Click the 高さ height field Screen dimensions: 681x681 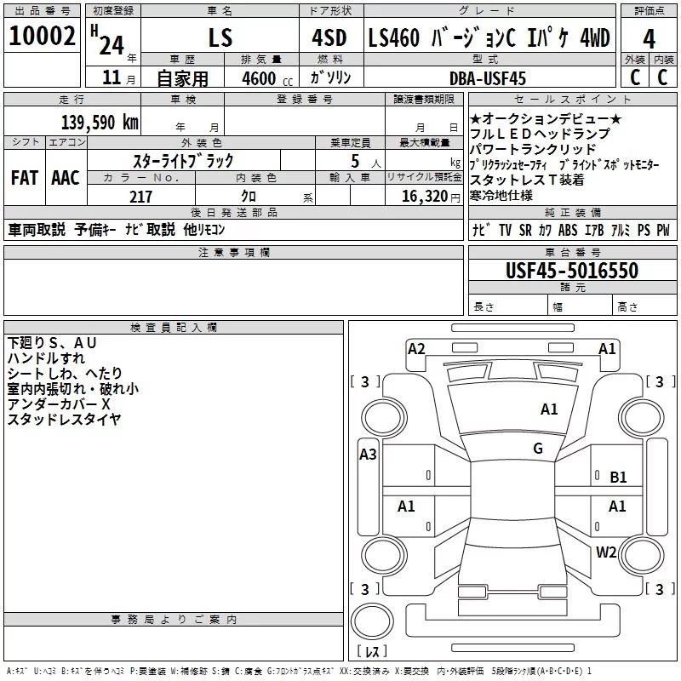[x=645, y=305]
